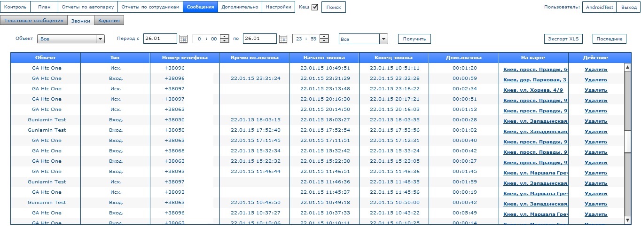Screen dimensions: 641x229
Task: Open map link Киев, ул. Хорива, 4/9
Action: pyautogui.click(x=533, y=89)
